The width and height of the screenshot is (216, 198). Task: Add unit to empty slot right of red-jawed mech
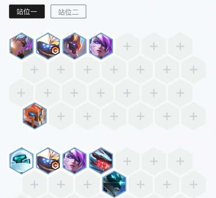pos(127,161)
